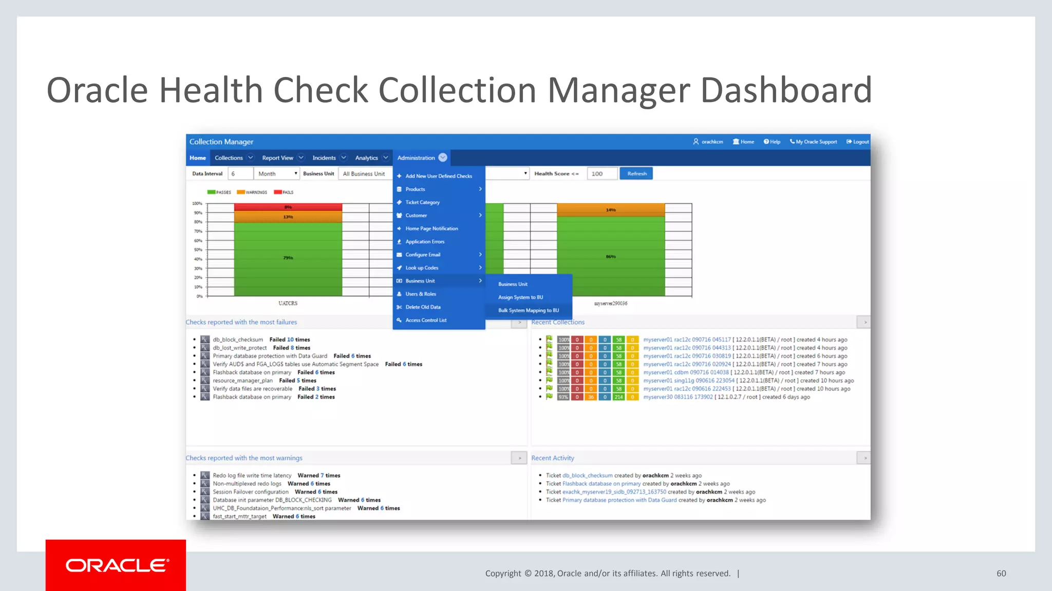Click the Ticket Category tag icon
This screenshot has height=591, width=1052.
[x=399, y=202]
